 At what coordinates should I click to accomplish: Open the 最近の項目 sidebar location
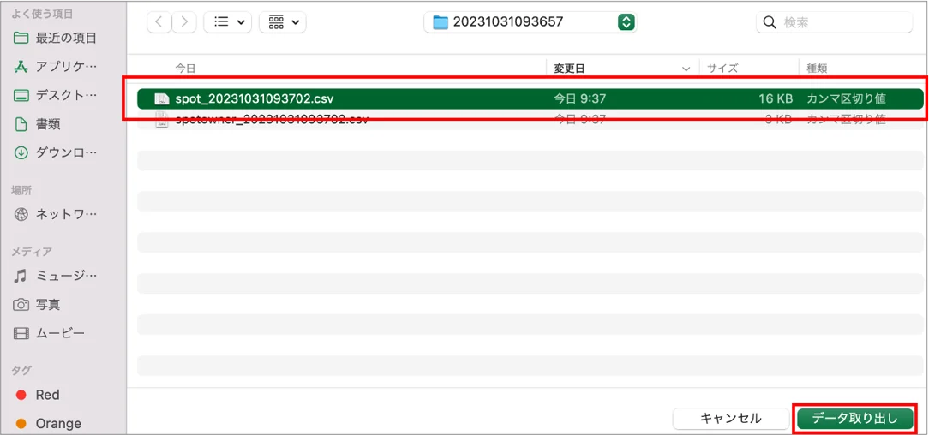tap(55, 39)
